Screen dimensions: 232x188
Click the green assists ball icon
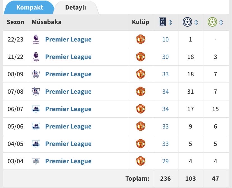tap(212, 22)
